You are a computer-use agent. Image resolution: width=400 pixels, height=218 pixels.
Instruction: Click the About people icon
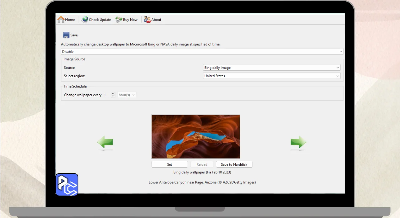147,19
